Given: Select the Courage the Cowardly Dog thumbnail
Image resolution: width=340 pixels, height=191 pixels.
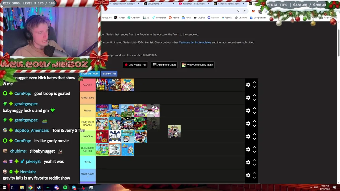Looking at the screenshot, I should [x=153, y=111].
